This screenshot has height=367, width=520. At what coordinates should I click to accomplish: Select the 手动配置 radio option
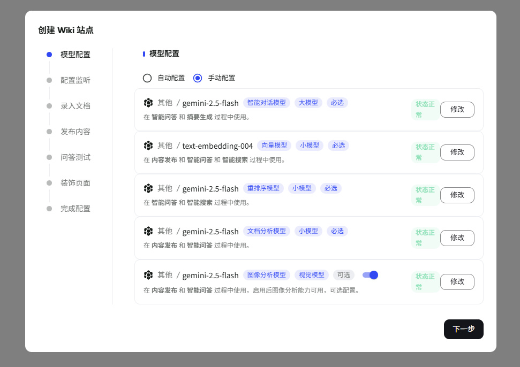click(x=198, y=78)
